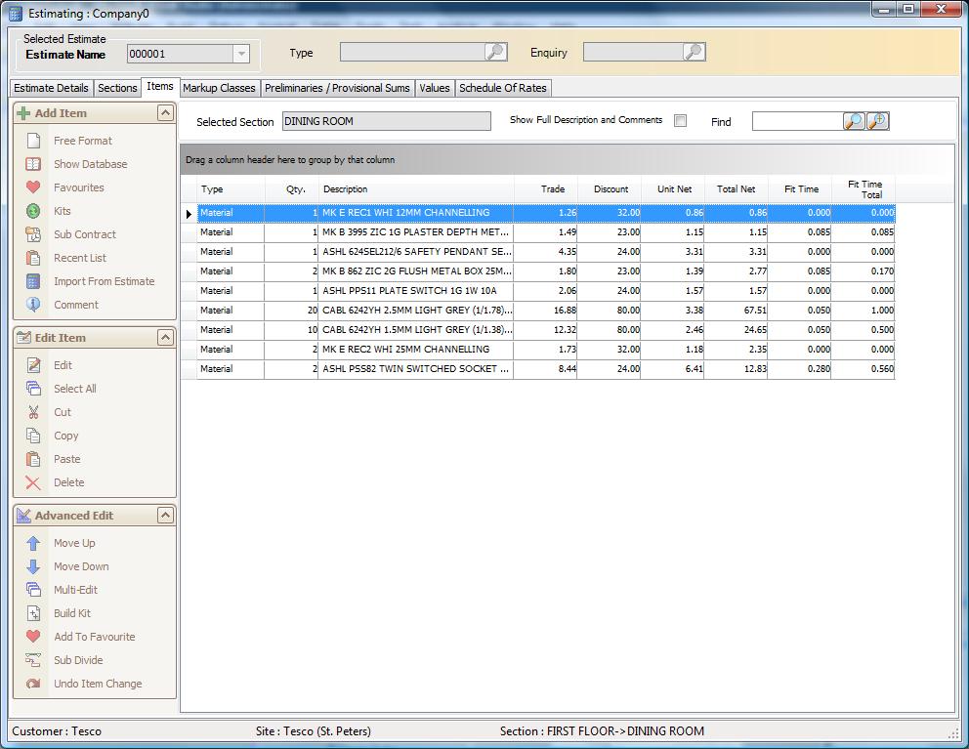Collapse the Advanced Edit panel
The height and width of the screenshot is (749, 969).
[164, 516]
